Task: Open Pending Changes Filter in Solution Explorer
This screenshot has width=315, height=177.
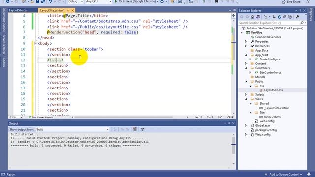Action: [266, 17]
